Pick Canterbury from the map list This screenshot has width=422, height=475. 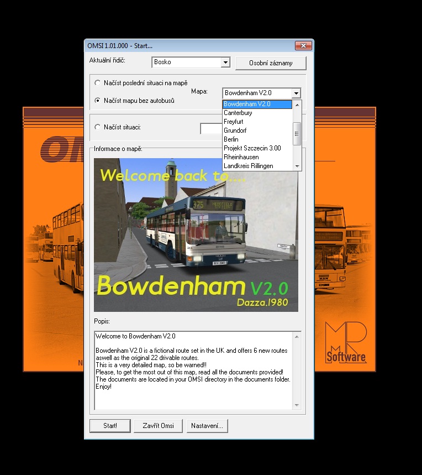(238, 113)
